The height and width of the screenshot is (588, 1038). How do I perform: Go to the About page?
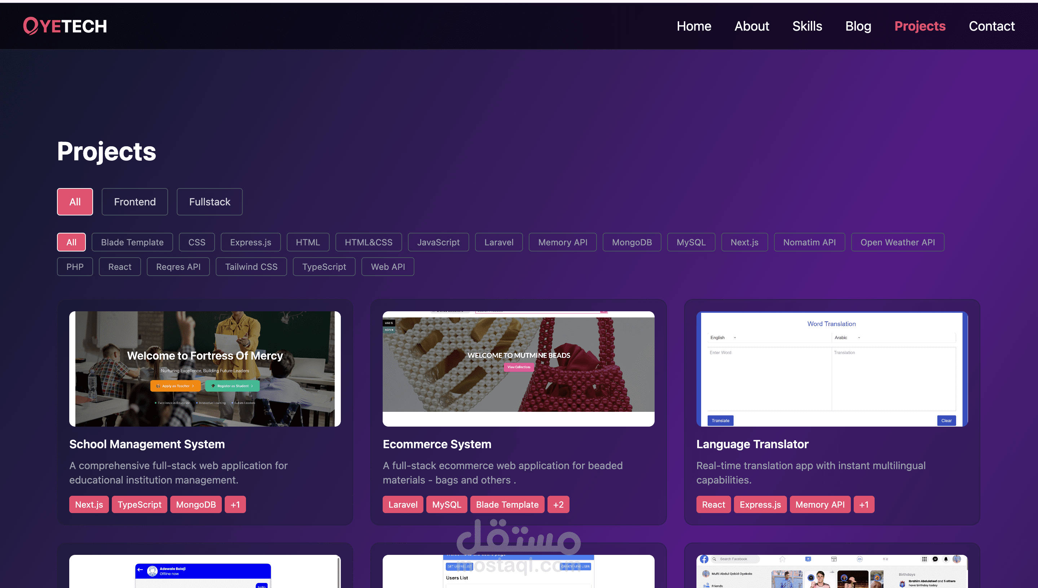751,26
